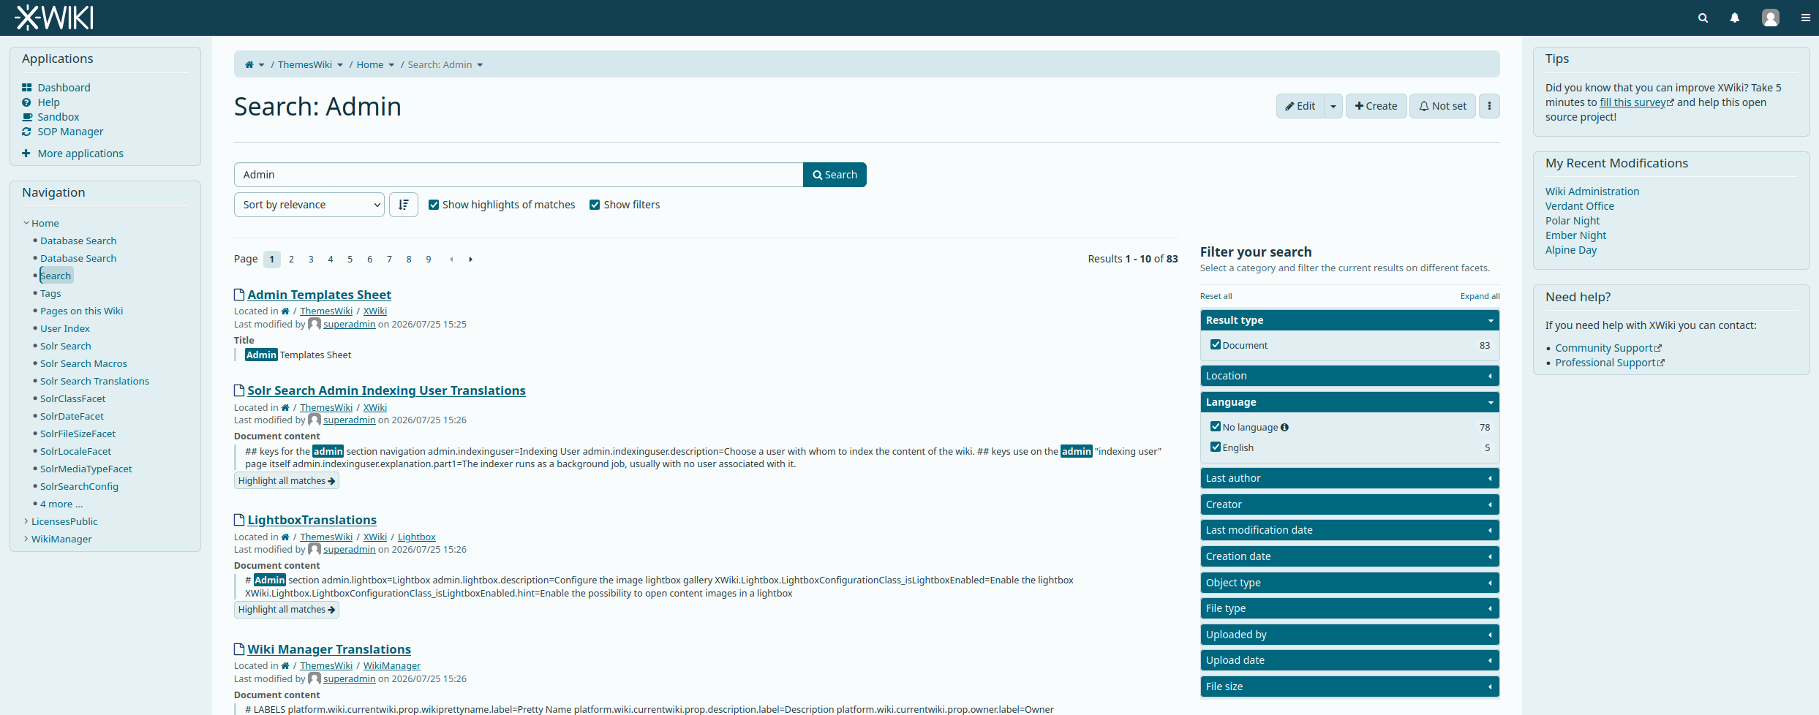Uncheck the No language facet

pyautogui.click(x=1215, y=426)
